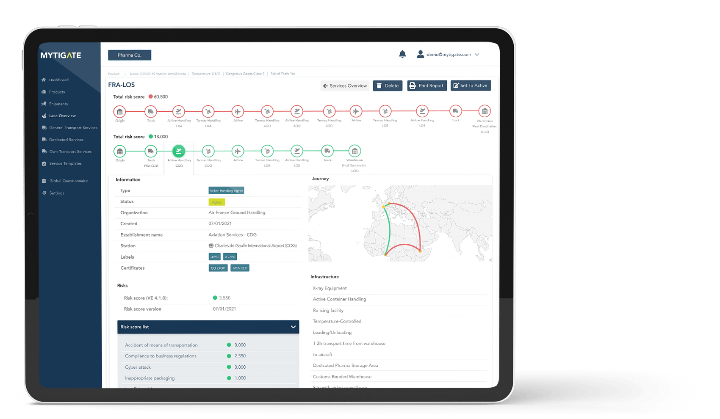Select red lane Truck node next to Origin

tap(151, 112)
